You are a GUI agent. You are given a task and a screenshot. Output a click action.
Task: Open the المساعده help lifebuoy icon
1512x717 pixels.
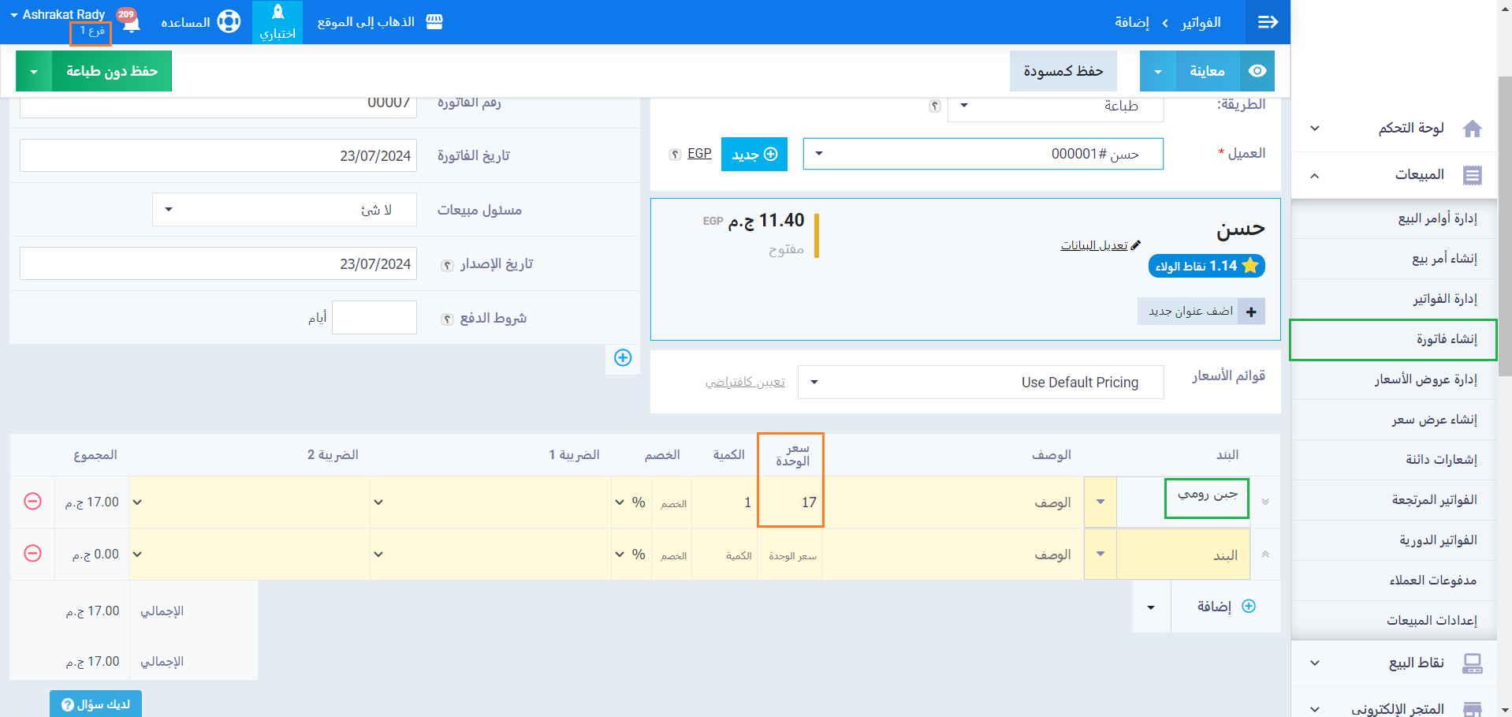tap(229, 21)
